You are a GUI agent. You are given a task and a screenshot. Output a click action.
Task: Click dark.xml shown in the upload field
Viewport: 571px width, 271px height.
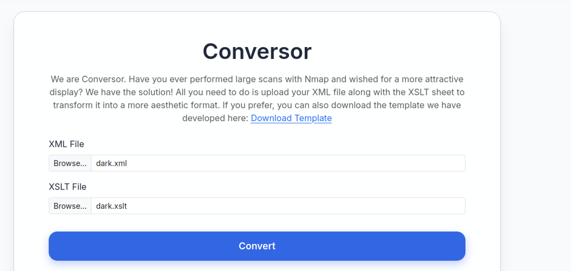pos(111,163)
